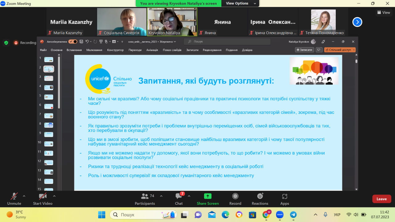Open slide 11 thumbnail in the panel

coord(49,153)
